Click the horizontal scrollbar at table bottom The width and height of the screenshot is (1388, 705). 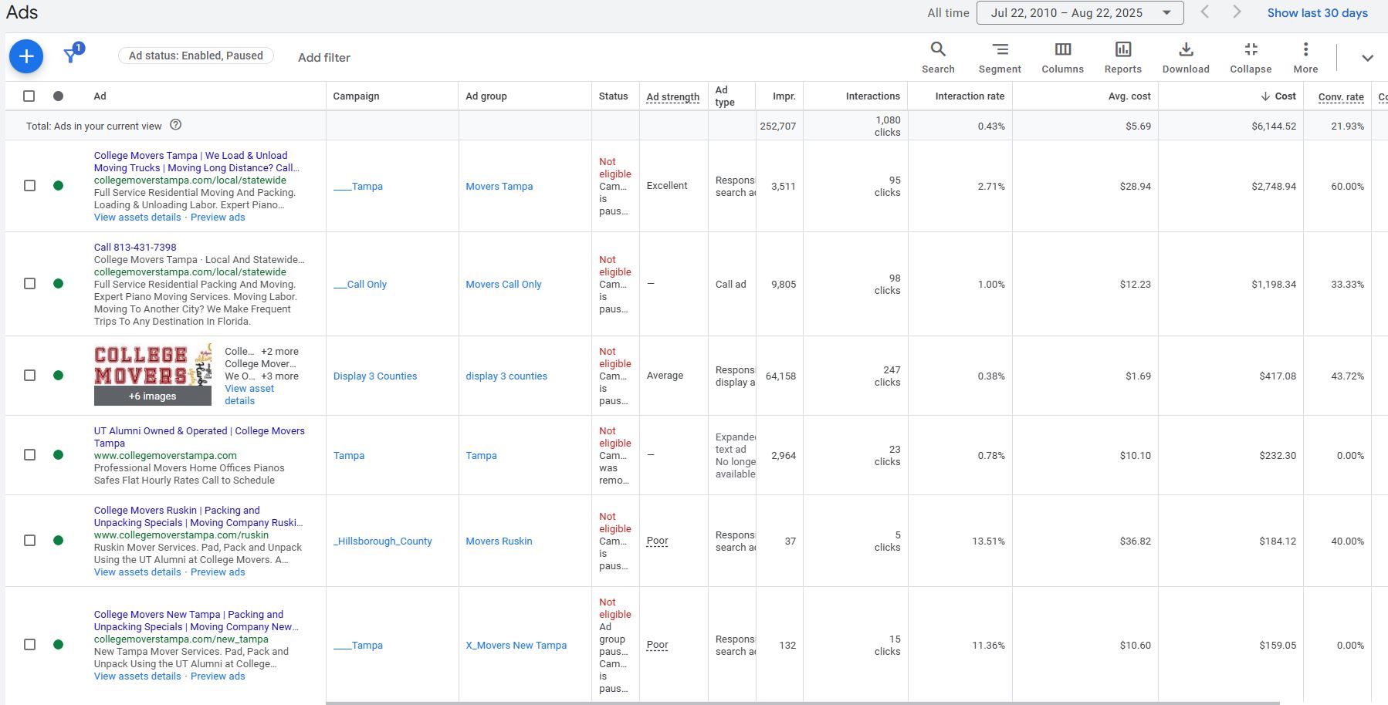(x=803, y=703)
